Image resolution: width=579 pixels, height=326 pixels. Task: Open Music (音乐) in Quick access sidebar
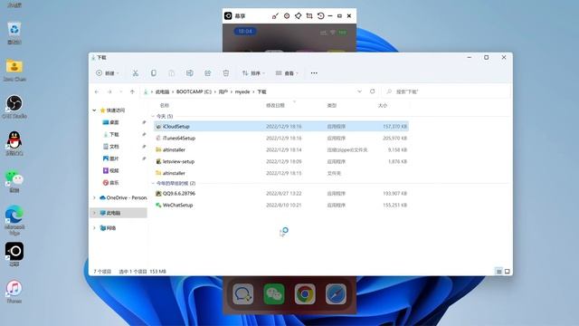point(114,183)
